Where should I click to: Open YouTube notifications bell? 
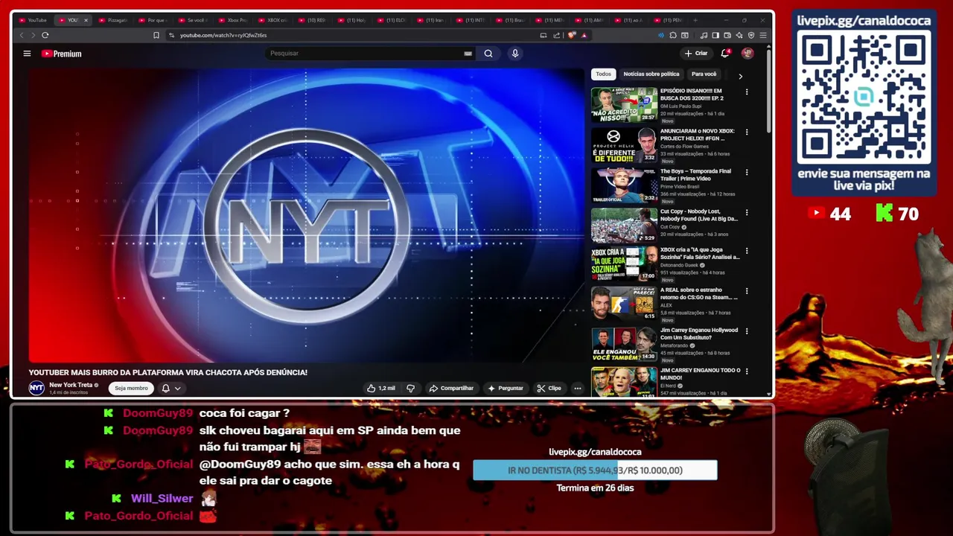click(725, 53)
